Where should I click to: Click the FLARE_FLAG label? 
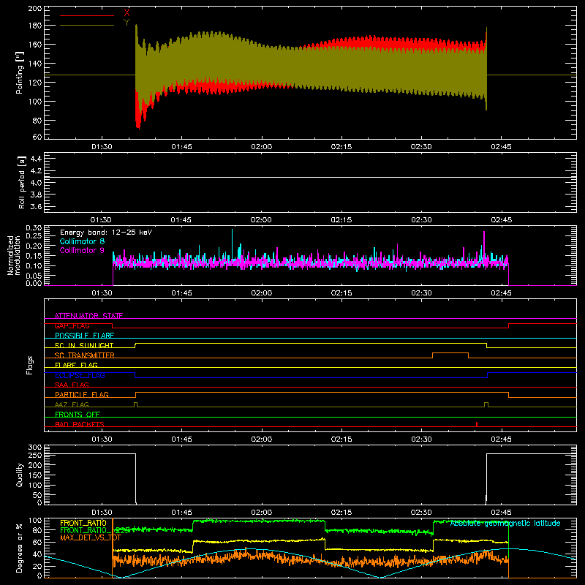(76, 365)
